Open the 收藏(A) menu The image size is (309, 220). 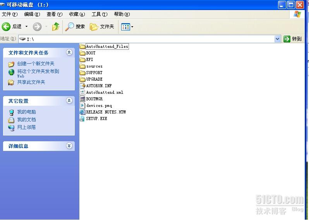point(77,14)
